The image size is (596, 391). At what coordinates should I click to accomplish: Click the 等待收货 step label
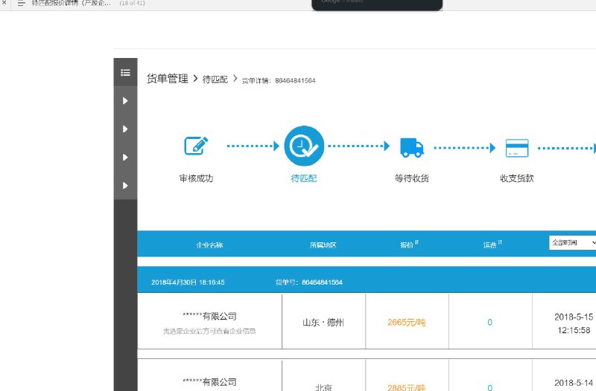(412, 178)
